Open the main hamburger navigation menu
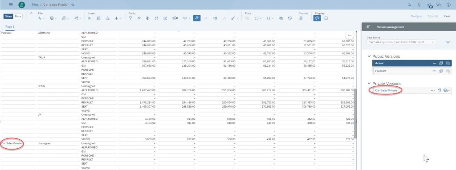Screen dimensions: 456x170 [11, 4]
